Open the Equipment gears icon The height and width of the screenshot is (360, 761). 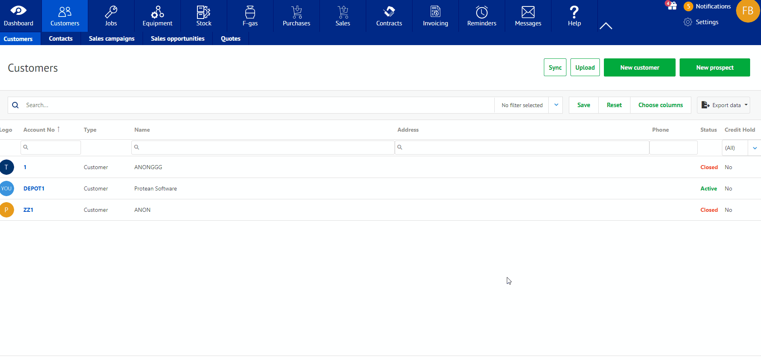click(x=157, y=12)
